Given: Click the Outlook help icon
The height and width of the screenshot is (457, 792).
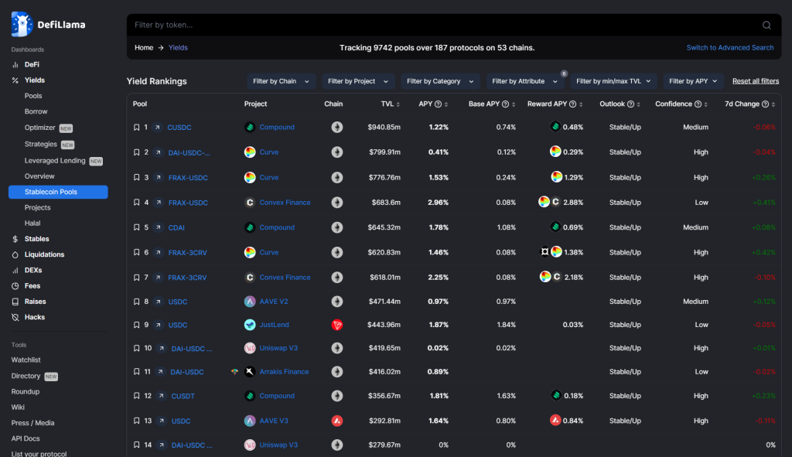Looking at the screenshot, I should tap(630, 104).
